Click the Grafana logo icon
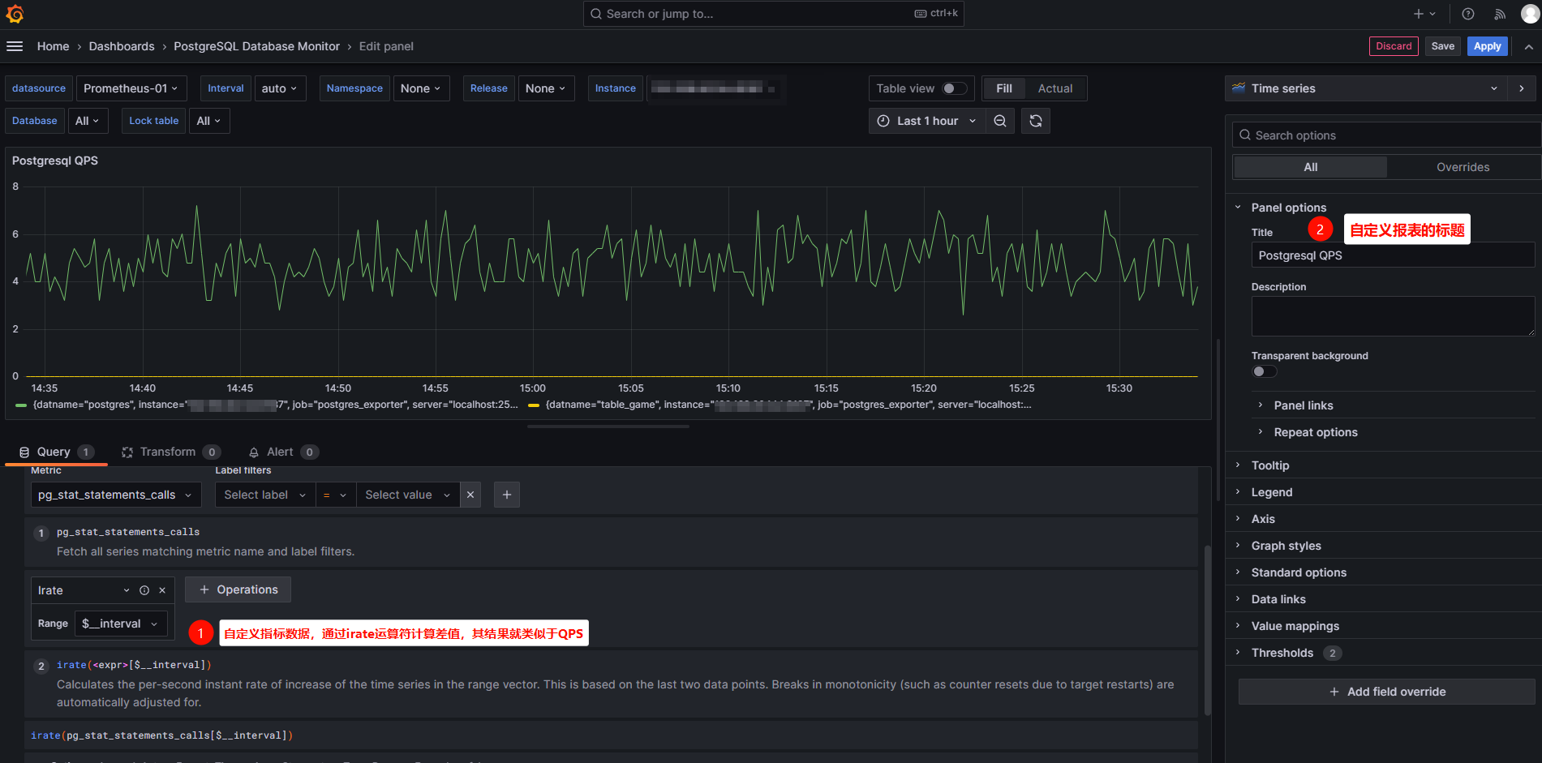The image size is (1542, 763). (x=15, y=14)
